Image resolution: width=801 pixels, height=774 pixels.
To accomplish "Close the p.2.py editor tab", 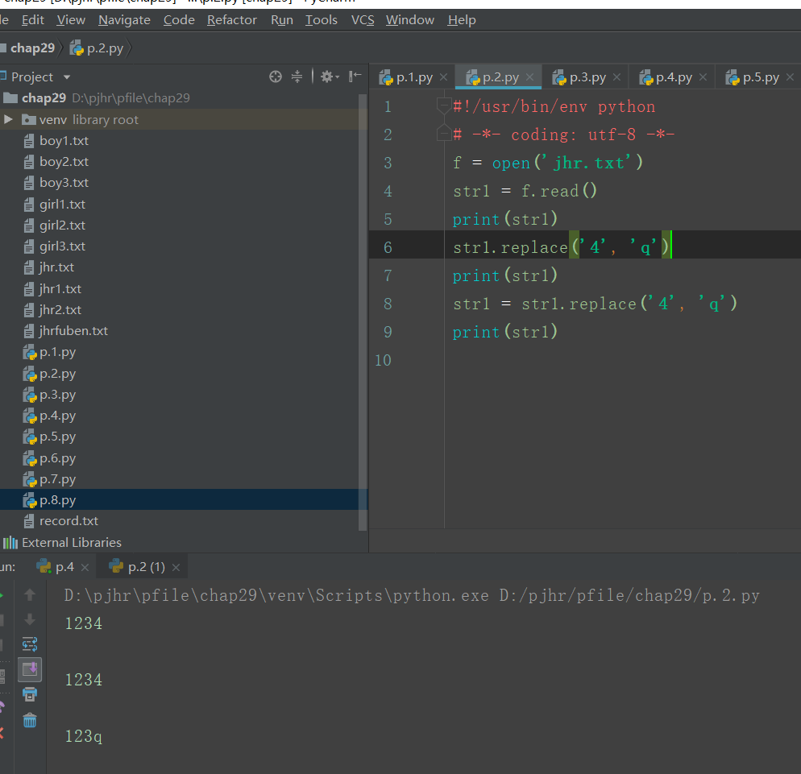I will coord(529,77).
